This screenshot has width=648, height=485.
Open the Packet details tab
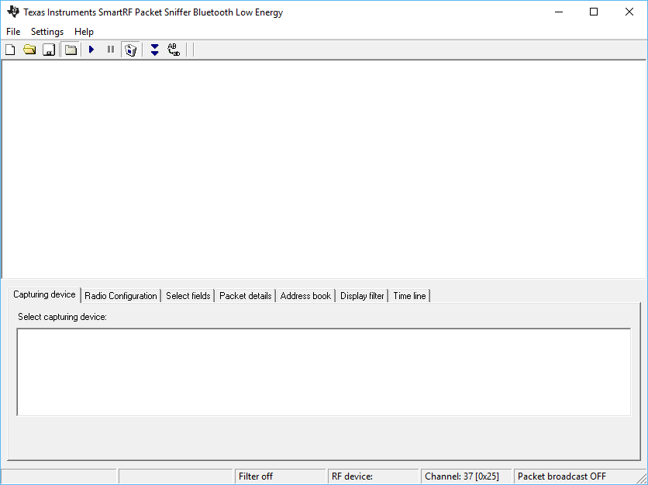(x=246, y=296)
